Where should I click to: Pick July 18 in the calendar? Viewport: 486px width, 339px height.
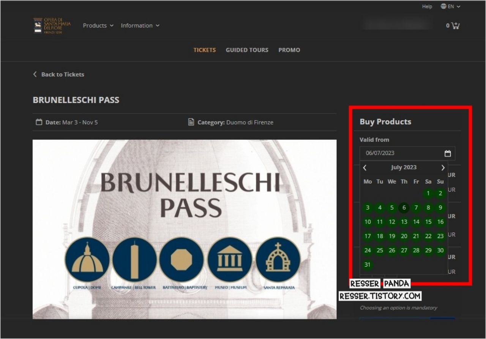click(380, 236)
